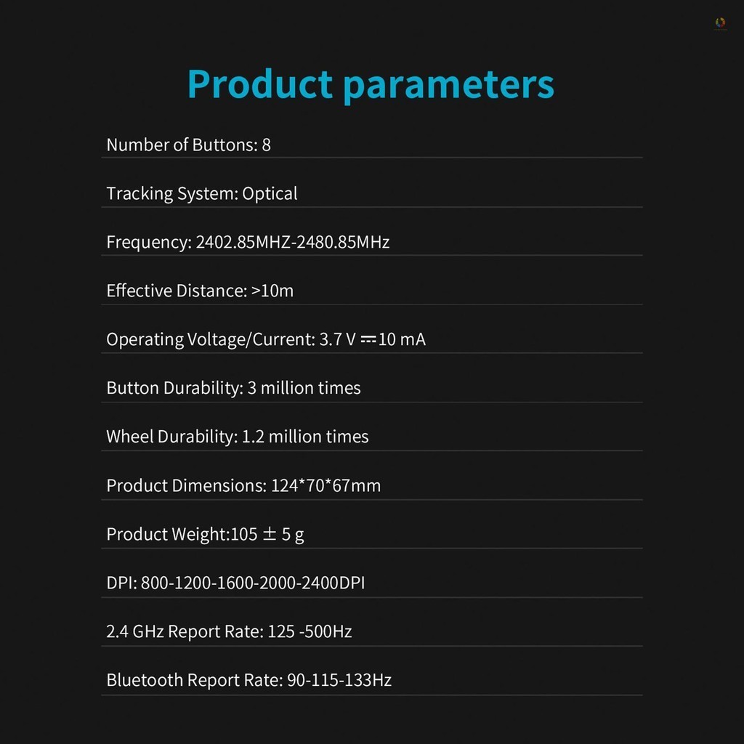The height and width of the screenshot is (744, 744).
Task: Click the plus-minus symbol in Product Weight
Action: click(269, 534)
